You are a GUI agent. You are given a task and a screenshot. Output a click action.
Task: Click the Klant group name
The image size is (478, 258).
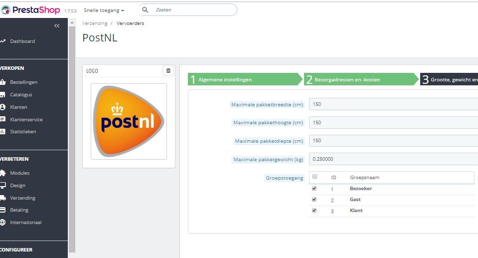pos(356,211)
